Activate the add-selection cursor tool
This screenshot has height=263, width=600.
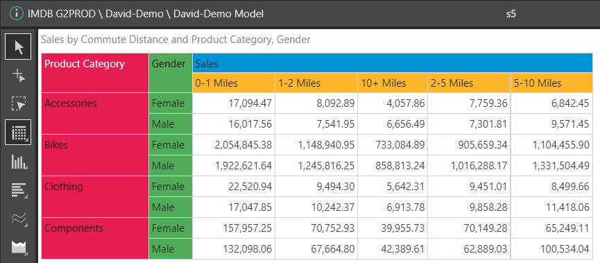(x=18, y=76)
